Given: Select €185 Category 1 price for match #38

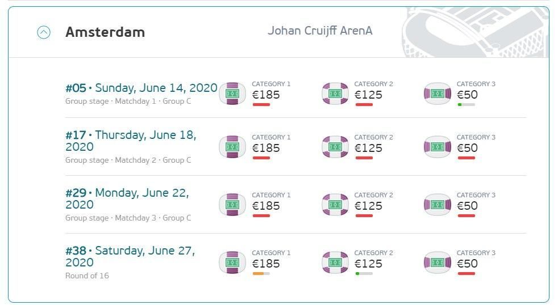Looking at the screenshot, I should (266, 264).
